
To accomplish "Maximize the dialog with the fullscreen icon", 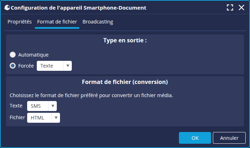I will pyautogui.click(x=230, y=7).
